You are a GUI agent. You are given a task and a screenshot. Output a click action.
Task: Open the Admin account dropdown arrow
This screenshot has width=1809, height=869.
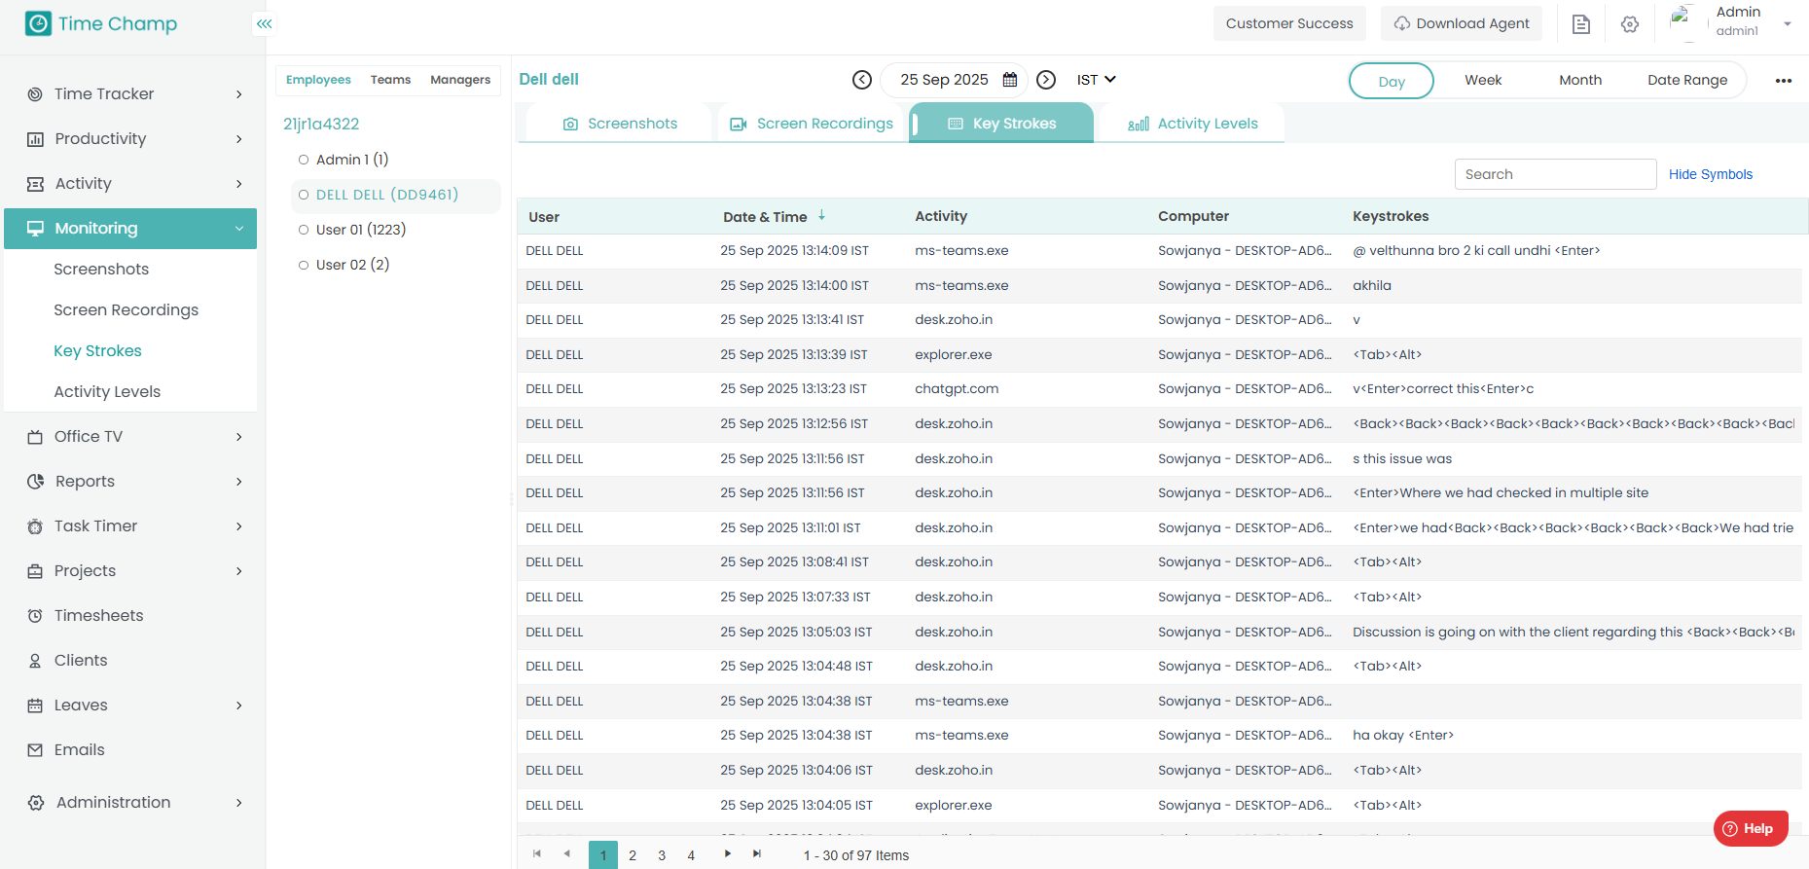(1788, 24)
